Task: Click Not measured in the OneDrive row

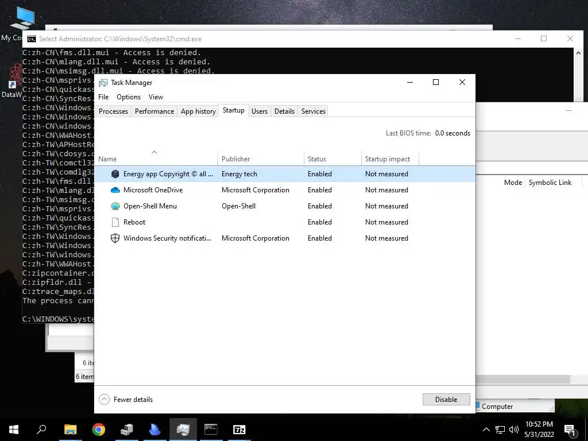Action: [x=386, y=190]
